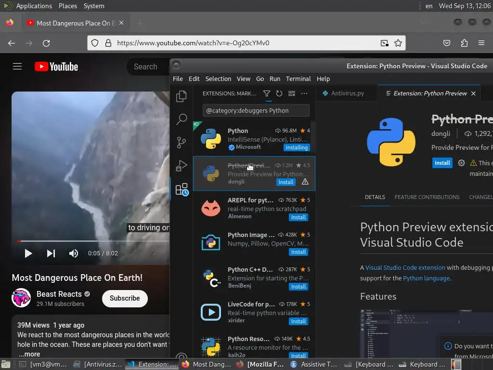
Task: Select the FEATURE CONTRIBUTIONS tab
Action: tap(427, 197)
